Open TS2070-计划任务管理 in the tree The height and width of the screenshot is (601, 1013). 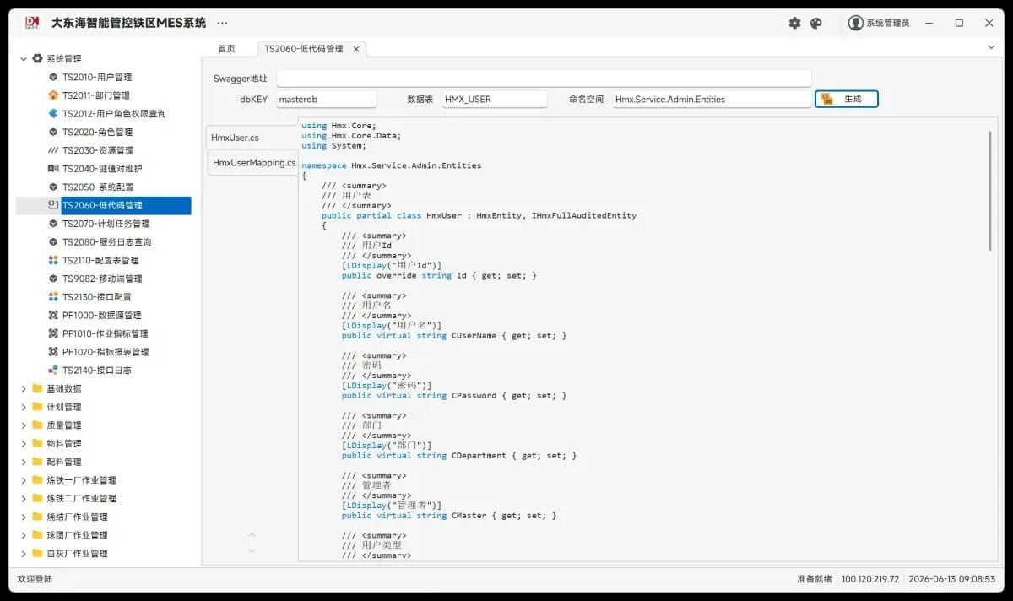tap(106, 224)
